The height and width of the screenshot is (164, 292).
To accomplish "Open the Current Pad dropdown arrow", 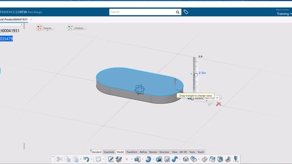I will coord(217,98).
